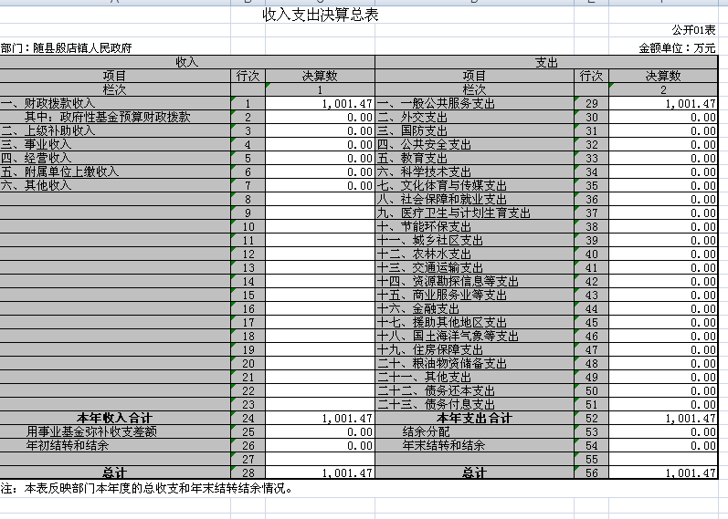Select the 十一、城乡社区支出 cell
Screen dimensions: 728x519
(474, 240)
